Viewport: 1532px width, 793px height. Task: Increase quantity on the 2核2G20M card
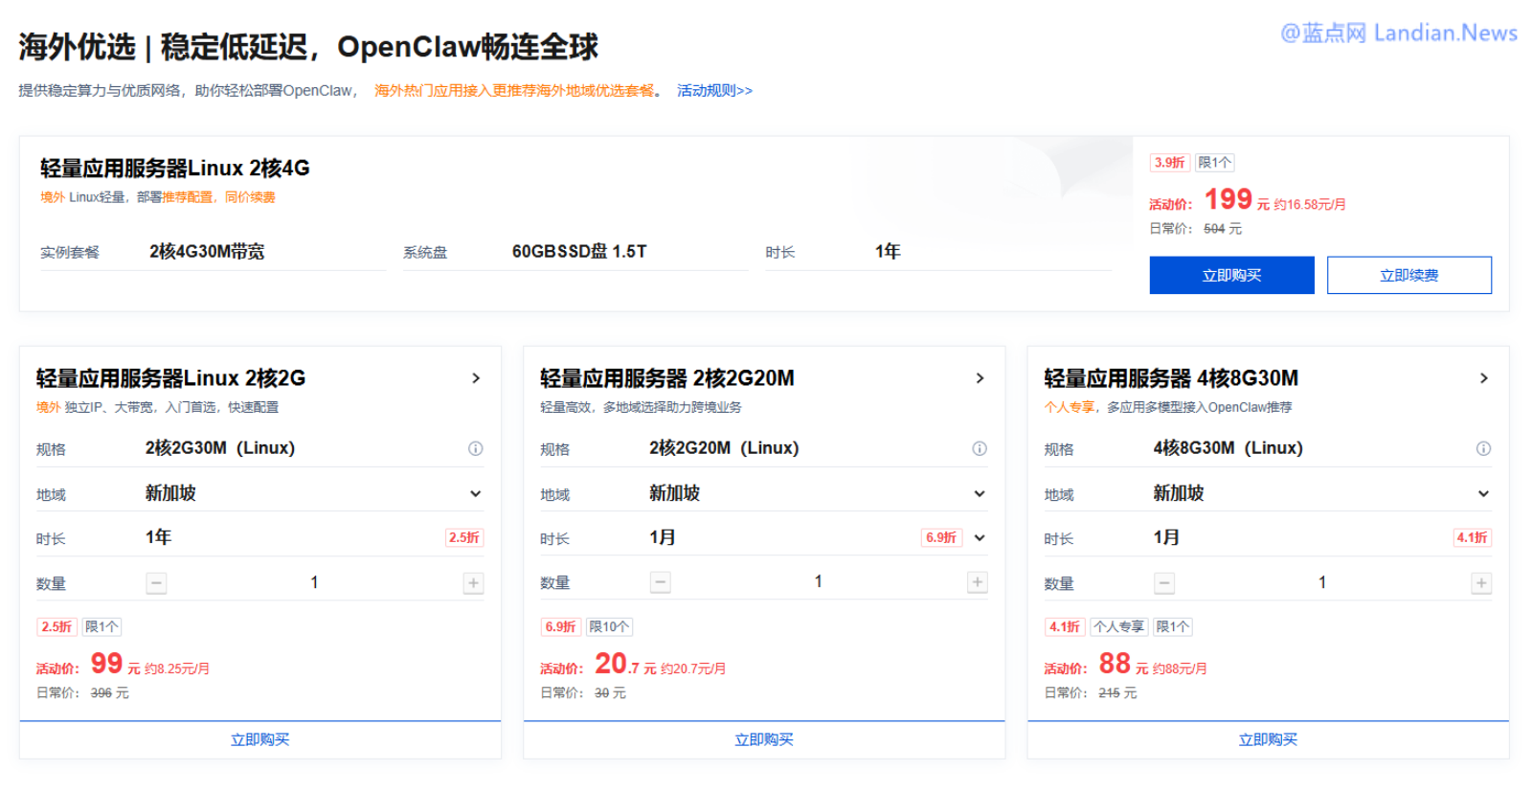tap(977, 582)
